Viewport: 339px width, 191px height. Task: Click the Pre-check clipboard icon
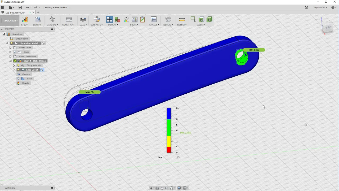pos(142,19)
